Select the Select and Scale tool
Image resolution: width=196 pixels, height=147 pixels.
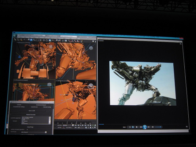click(x=50, y=40)
